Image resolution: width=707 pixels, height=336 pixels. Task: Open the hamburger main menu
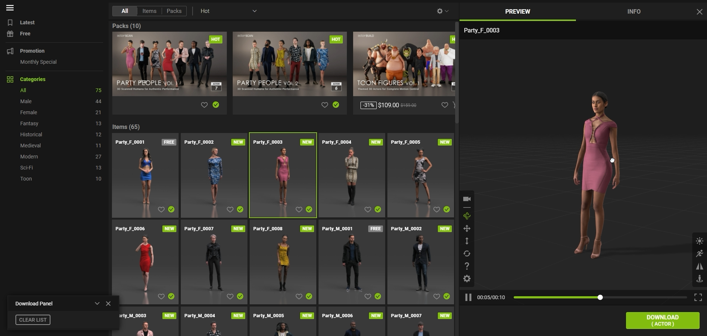click(x=10, y=8)
